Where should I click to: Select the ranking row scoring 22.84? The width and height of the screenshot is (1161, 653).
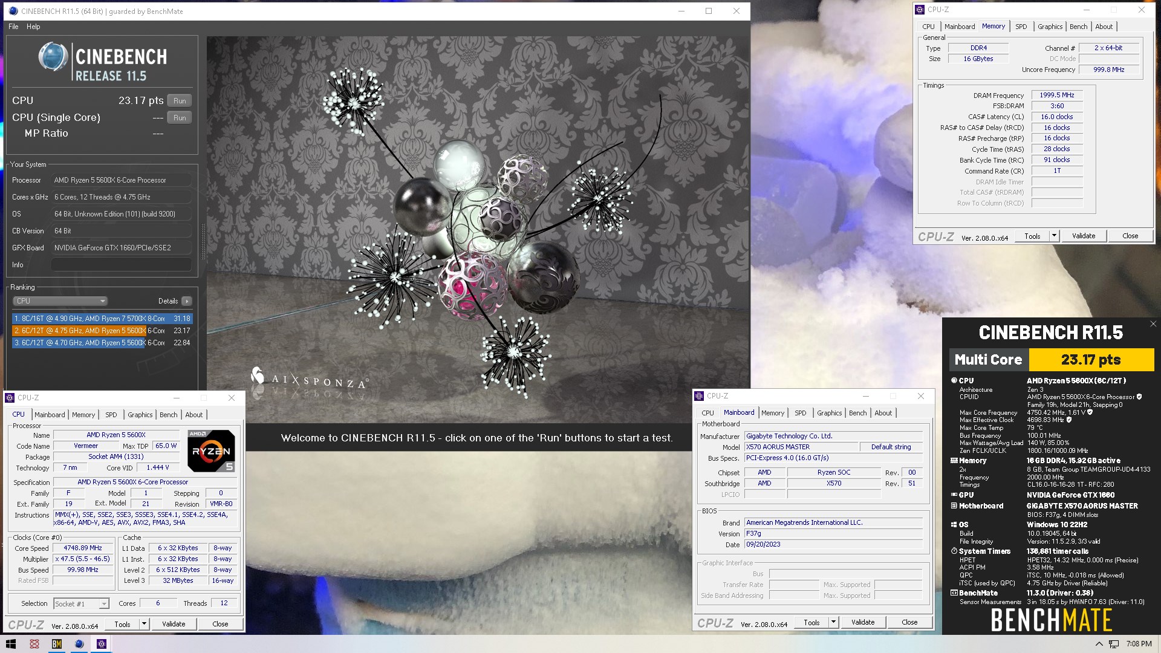click(x=102, y=343)
